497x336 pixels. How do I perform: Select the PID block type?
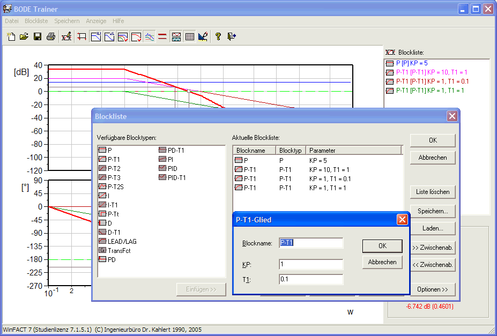coord(168,168)
